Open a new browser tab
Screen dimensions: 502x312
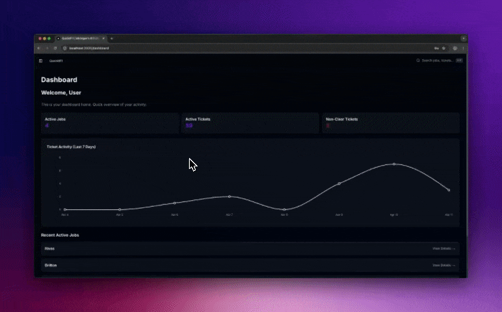(x=112, y=38)
